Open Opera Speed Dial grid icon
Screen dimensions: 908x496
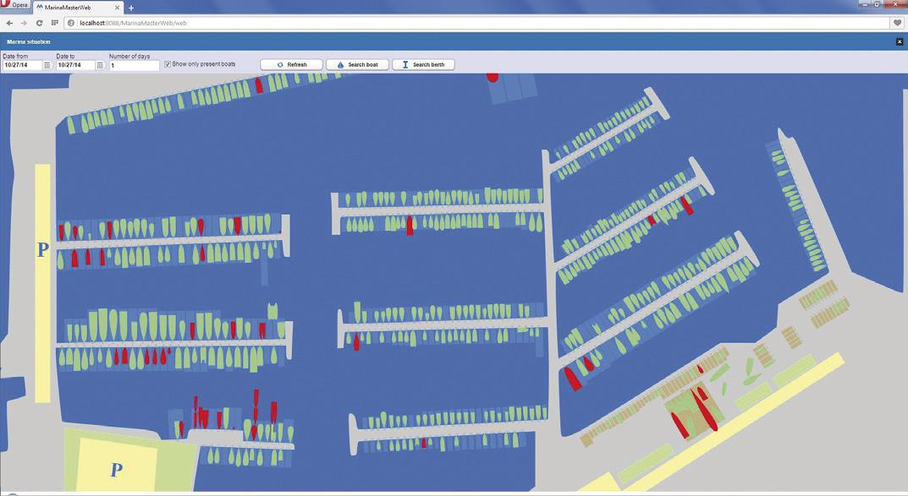click(x=54, y=23)
